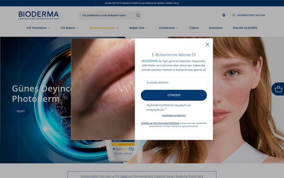Viewport: 284px width, 178px height.
Task: Open the Güneş Koruyucular menu item
Action: pos(102,28)
